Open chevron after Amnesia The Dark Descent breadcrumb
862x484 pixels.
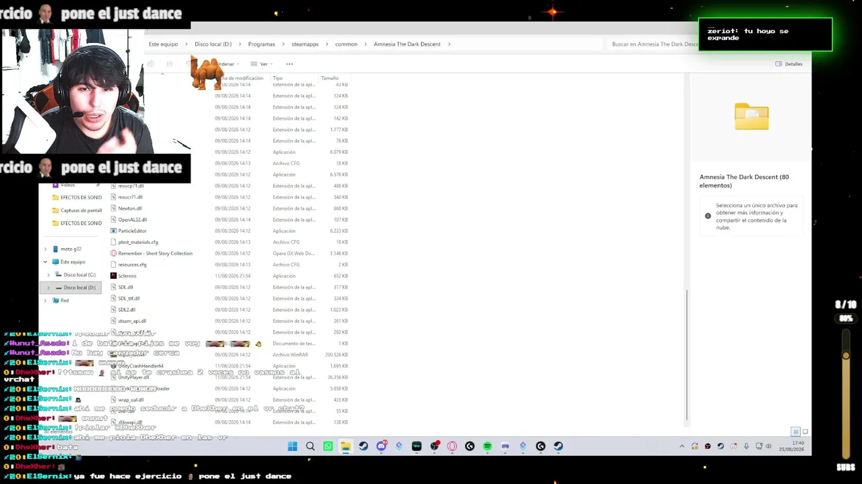(x=449, y=44)
